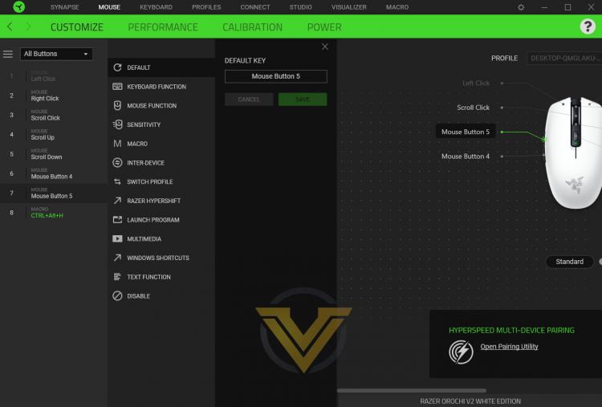This screenshot has width=602, height=407.
Task: Click the Razer Synapse logo icon
Action: (x=18, y=7)
